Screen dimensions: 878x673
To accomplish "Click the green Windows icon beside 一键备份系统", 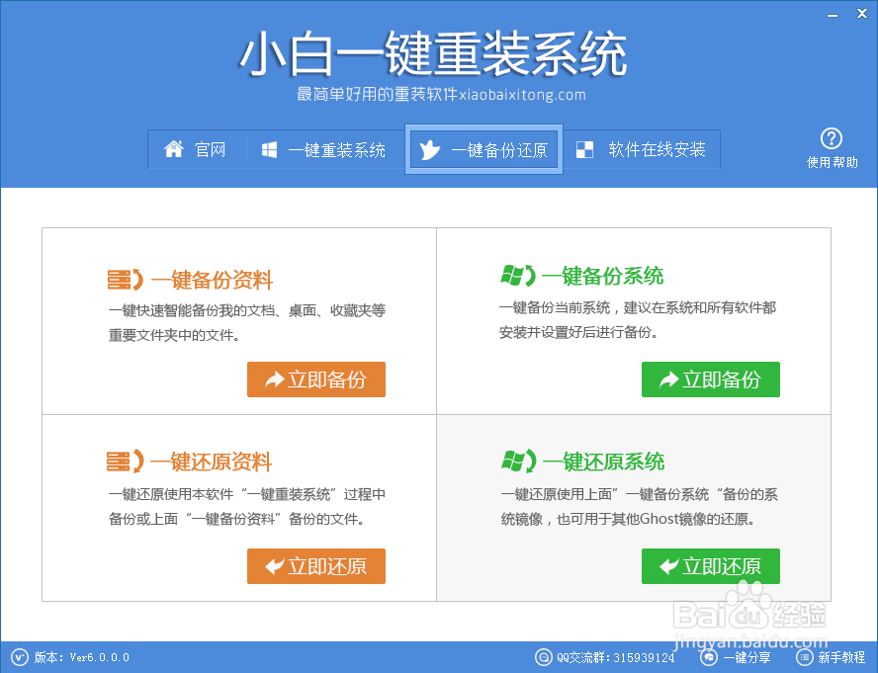I will [518, 276].
